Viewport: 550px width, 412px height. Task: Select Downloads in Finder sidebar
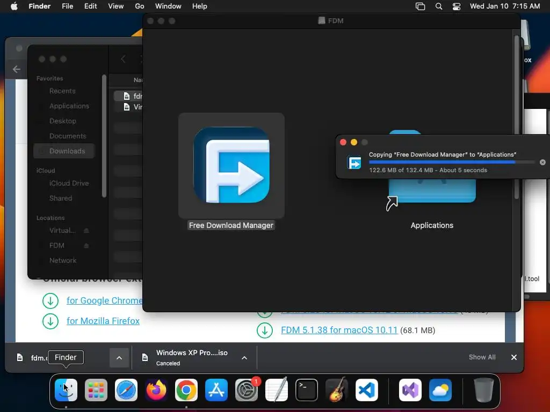coord(64,151)
